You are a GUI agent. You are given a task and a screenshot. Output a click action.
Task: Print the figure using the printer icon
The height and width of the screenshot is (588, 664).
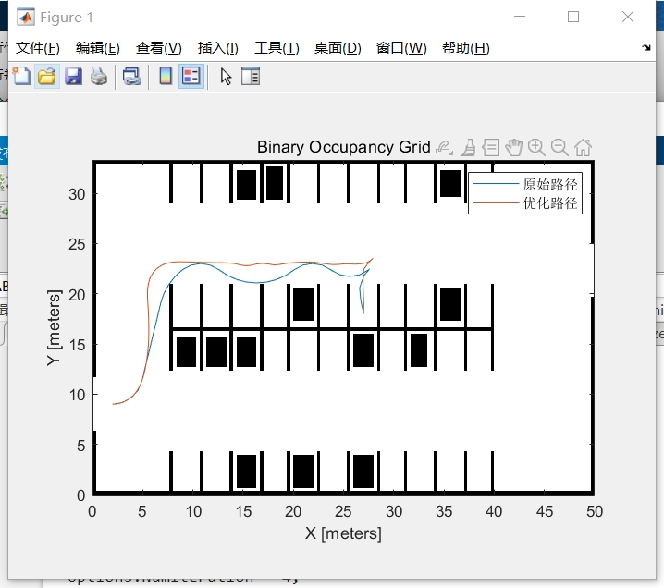coord(99,77)
